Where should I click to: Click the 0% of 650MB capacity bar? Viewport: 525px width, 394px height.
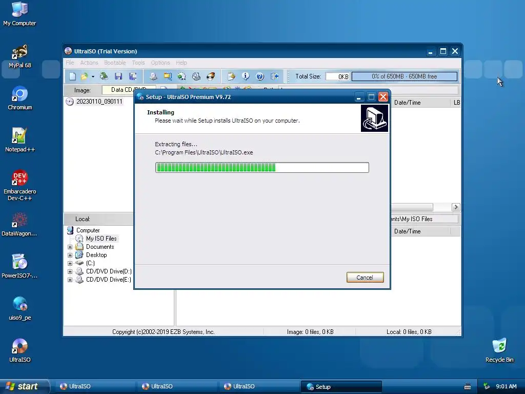point(405,76)
